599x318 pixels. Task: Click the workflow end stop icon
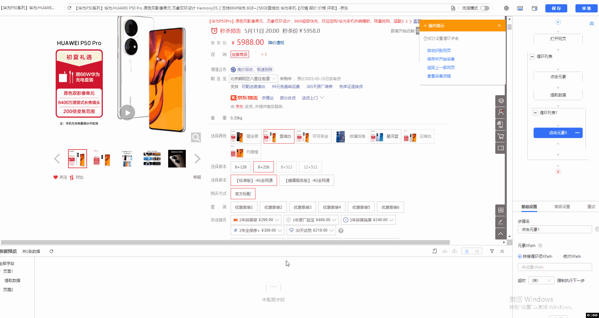point(558,171)
